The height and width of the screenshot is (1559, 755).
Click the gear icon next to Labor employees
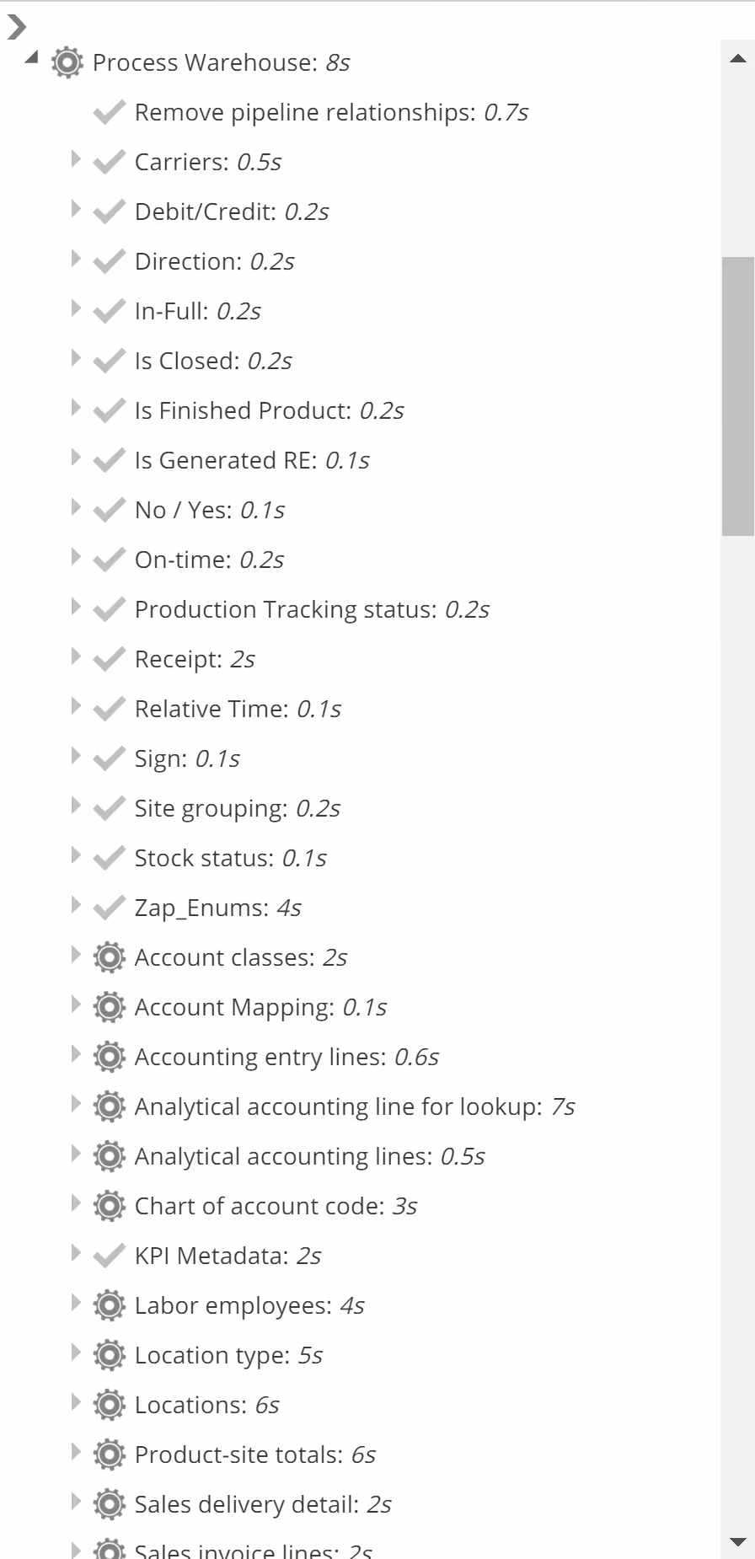[109, 1305]
